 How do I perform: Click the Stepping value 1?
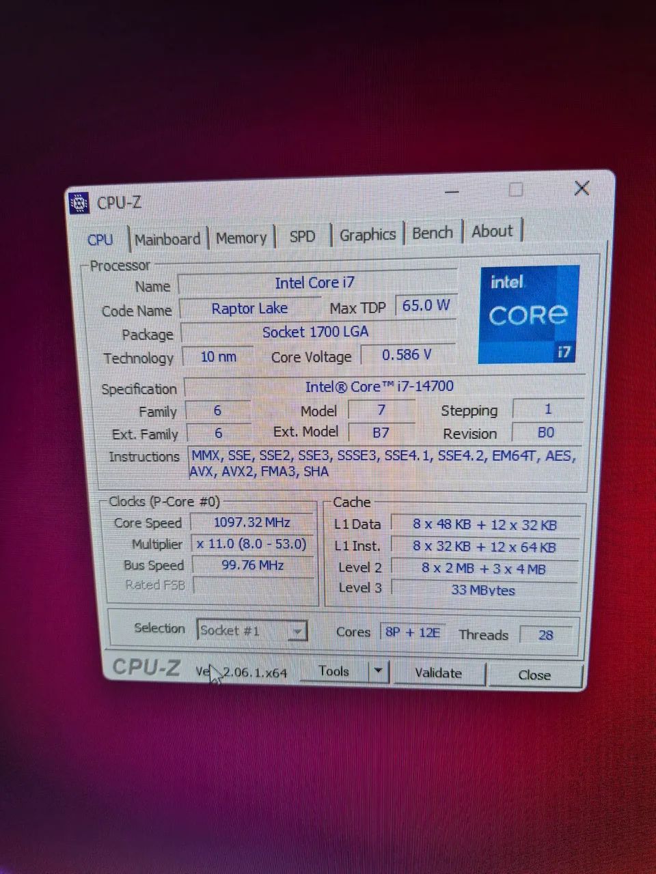[547, 410]
